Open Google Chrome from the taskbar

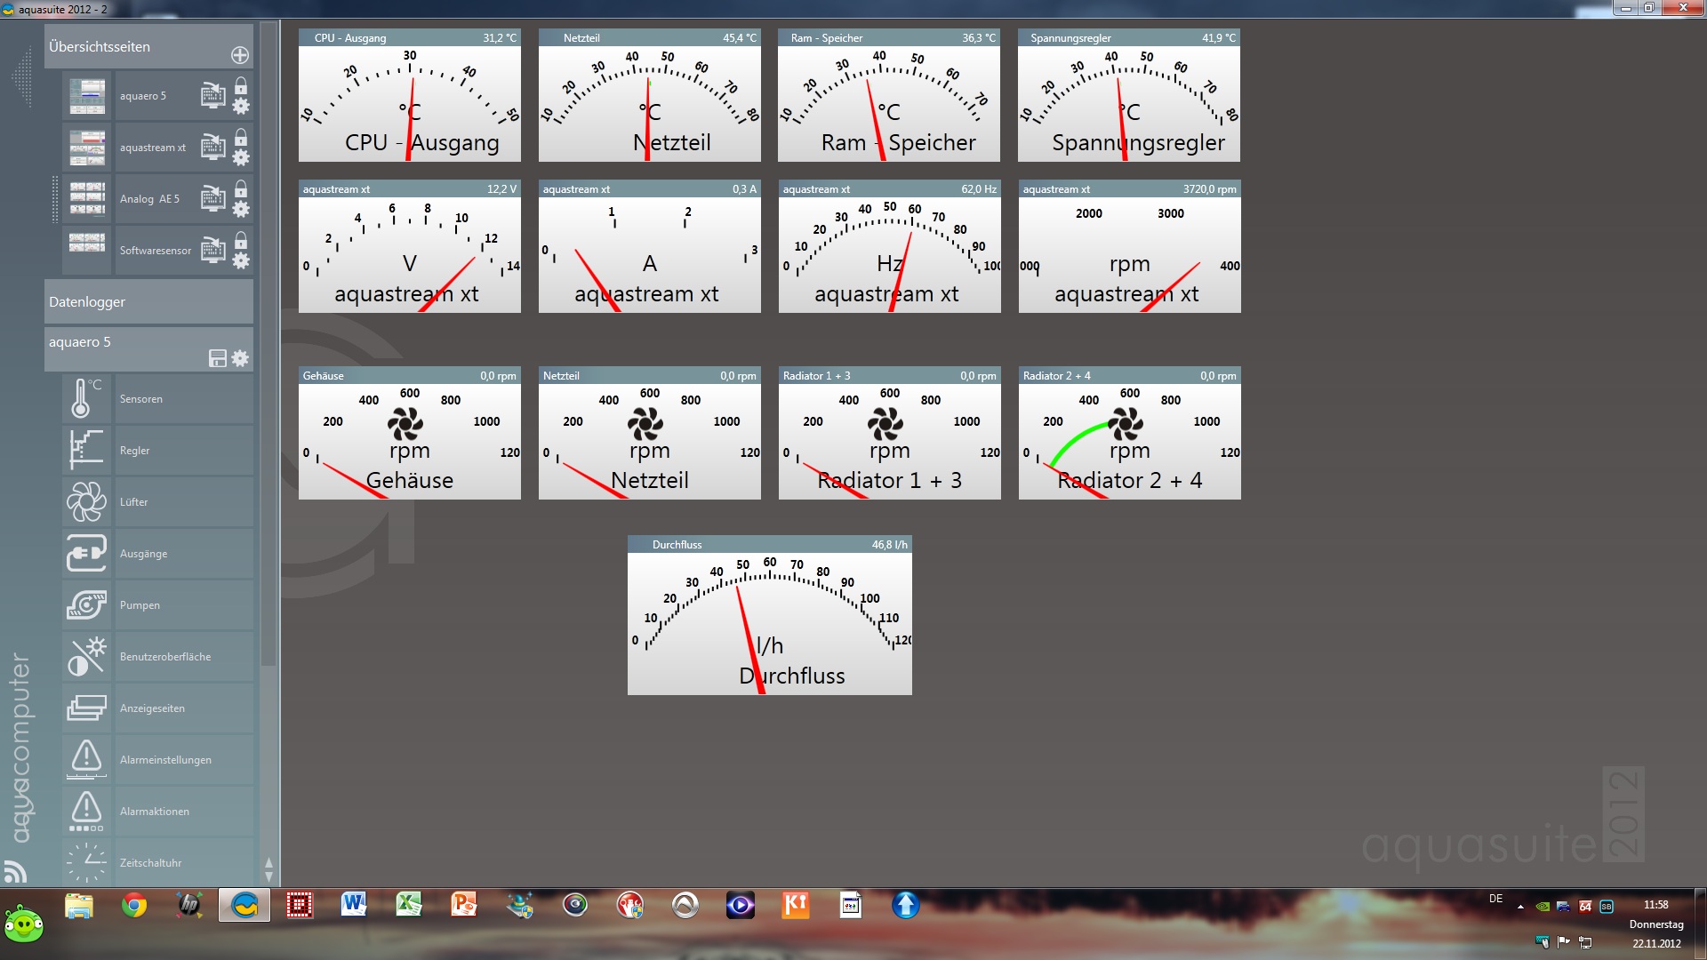click(x=134, y=906)
